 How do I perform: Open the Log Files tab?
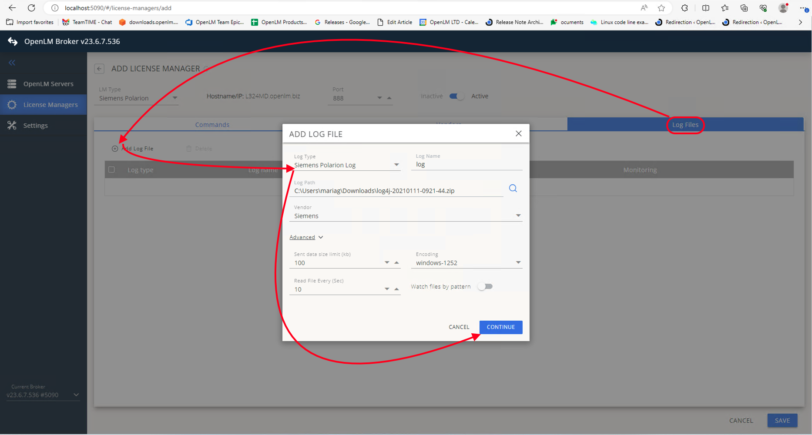(685, 125)
